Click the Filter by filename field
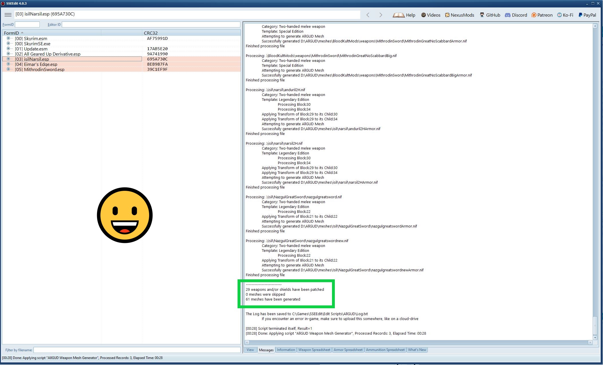 [137, 350]
